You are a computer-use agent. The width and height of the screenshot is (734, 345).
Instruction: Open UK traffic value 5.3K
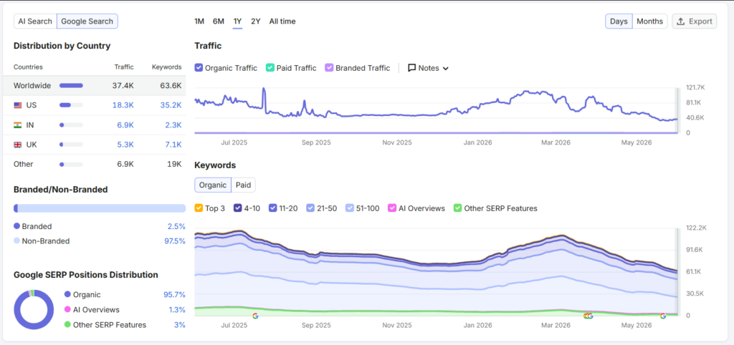tap(125, 145)
